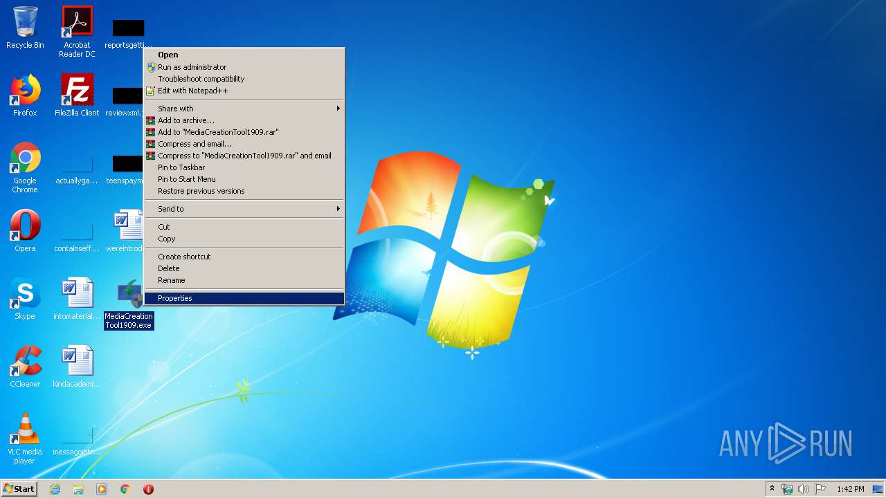This screenshot has height=498, width=886.
Task: Click the Action Center flag icon
Action: 820,489
